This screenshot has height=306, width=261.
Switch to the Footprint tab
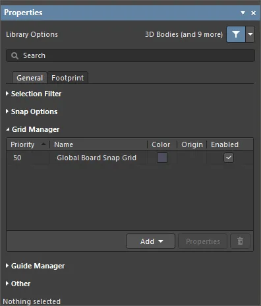point(68,78)
